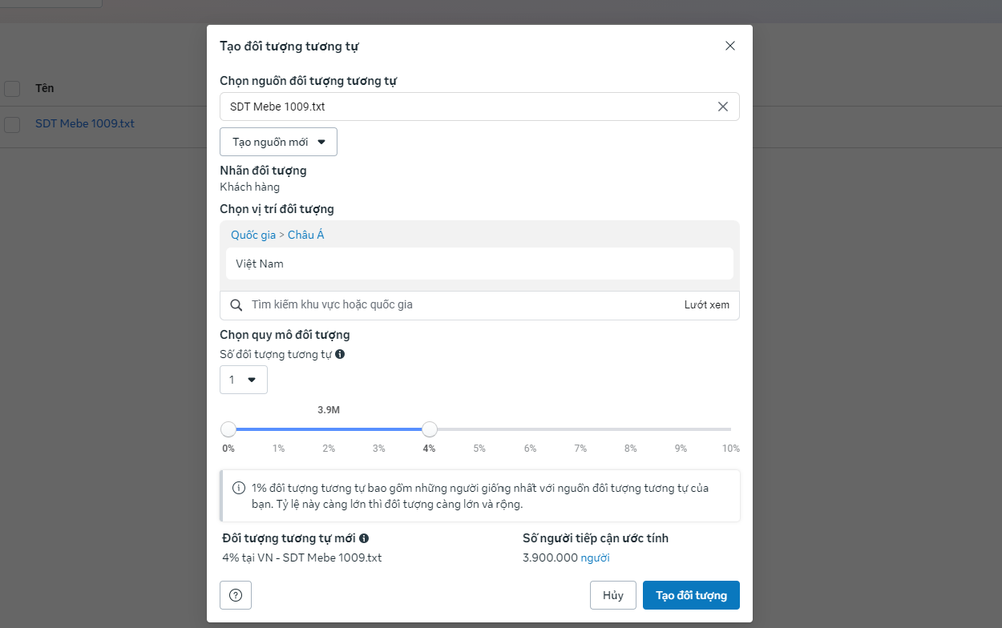Click info icon beside Đối tượng tương tự mới
This screenshot has width=1002, height=628.
(x=364, y=538)
